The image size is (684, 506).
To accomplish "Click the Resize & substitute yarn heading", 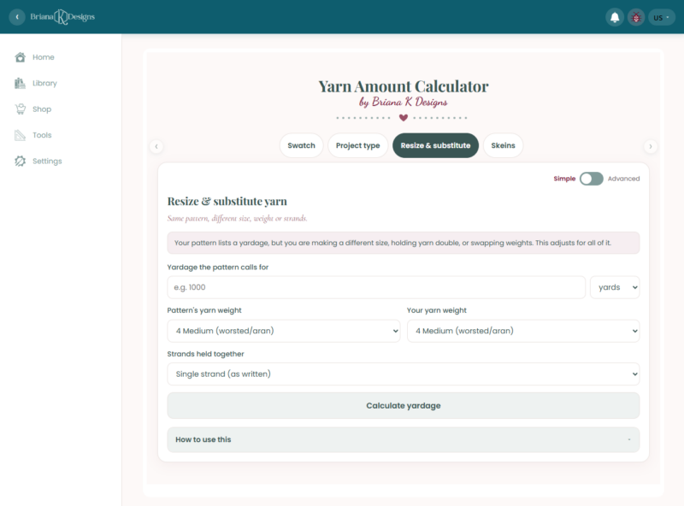I will (x=227, y=201).
